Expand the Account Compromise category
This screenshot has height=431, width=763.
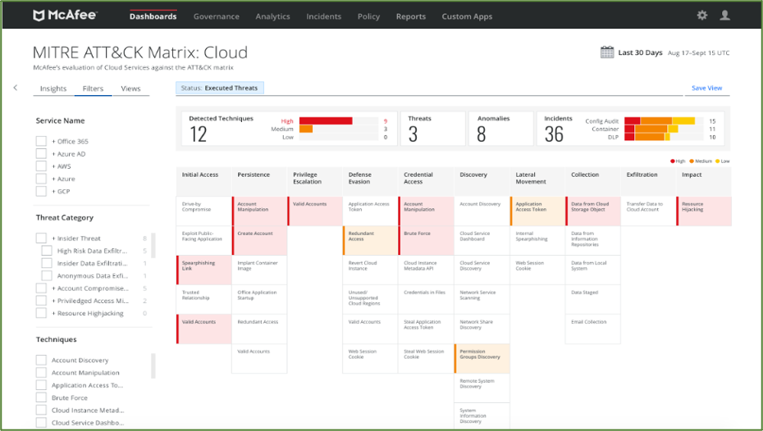point(53,288)
